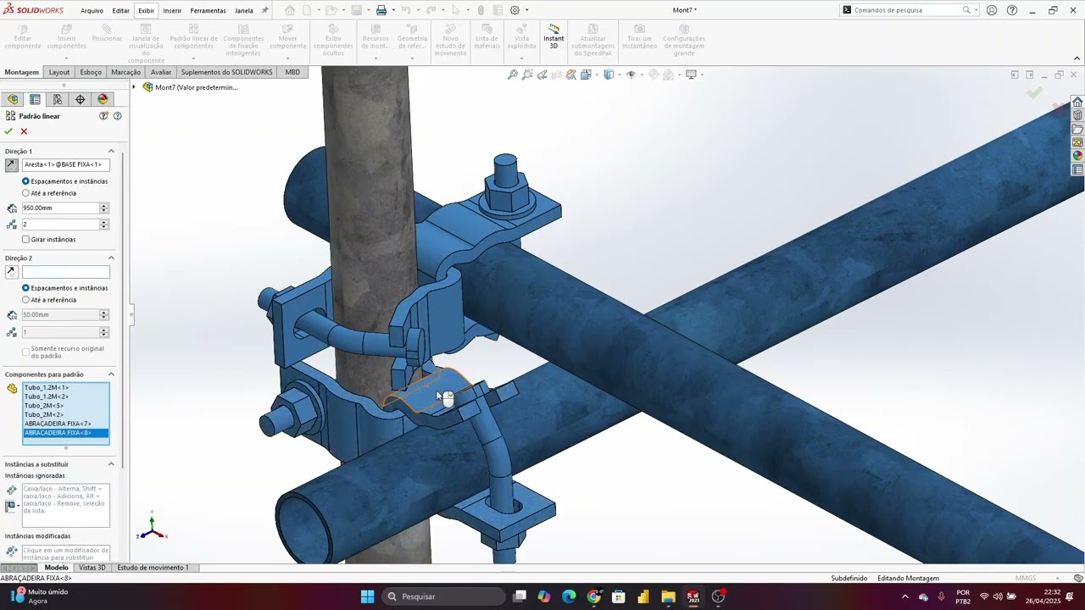
Task: Open the Display Style icon
Action: pyautogui.click(x=608, y=75)
